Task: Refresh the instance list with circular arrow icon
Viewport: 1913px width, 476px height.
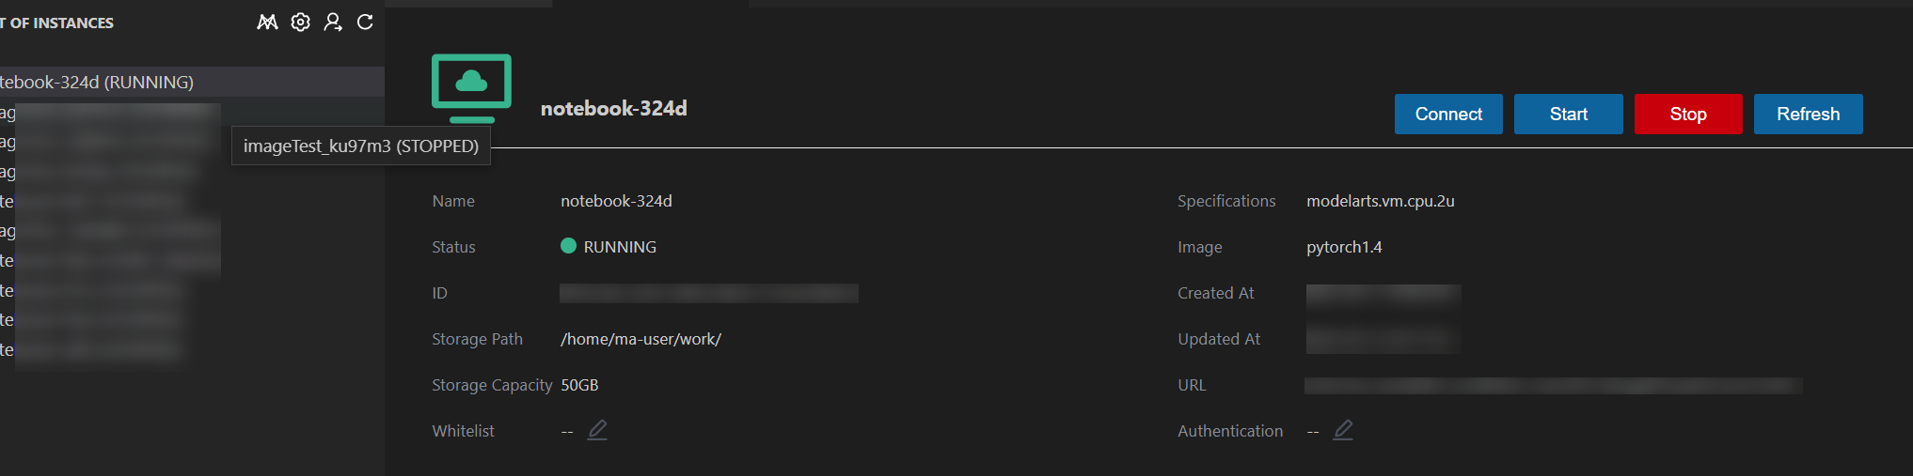Action: coord(365,23)
